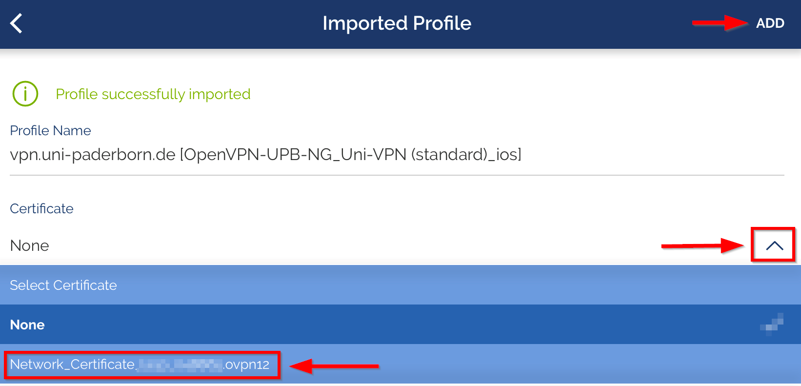Click the divider line under the profile name
801x386 pixels.
(397, 175)
